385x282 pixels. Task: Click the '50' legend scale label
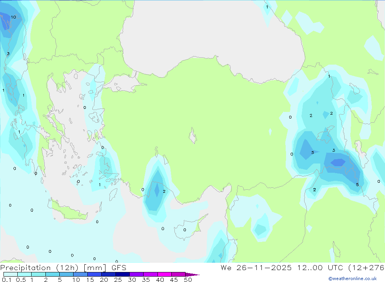tap(188, 280)
